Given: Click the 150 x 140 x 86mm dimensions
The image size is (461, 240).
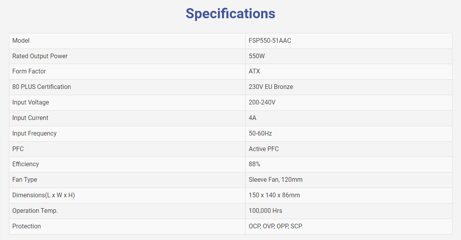Looking at the screenshot, I should 274,195.
